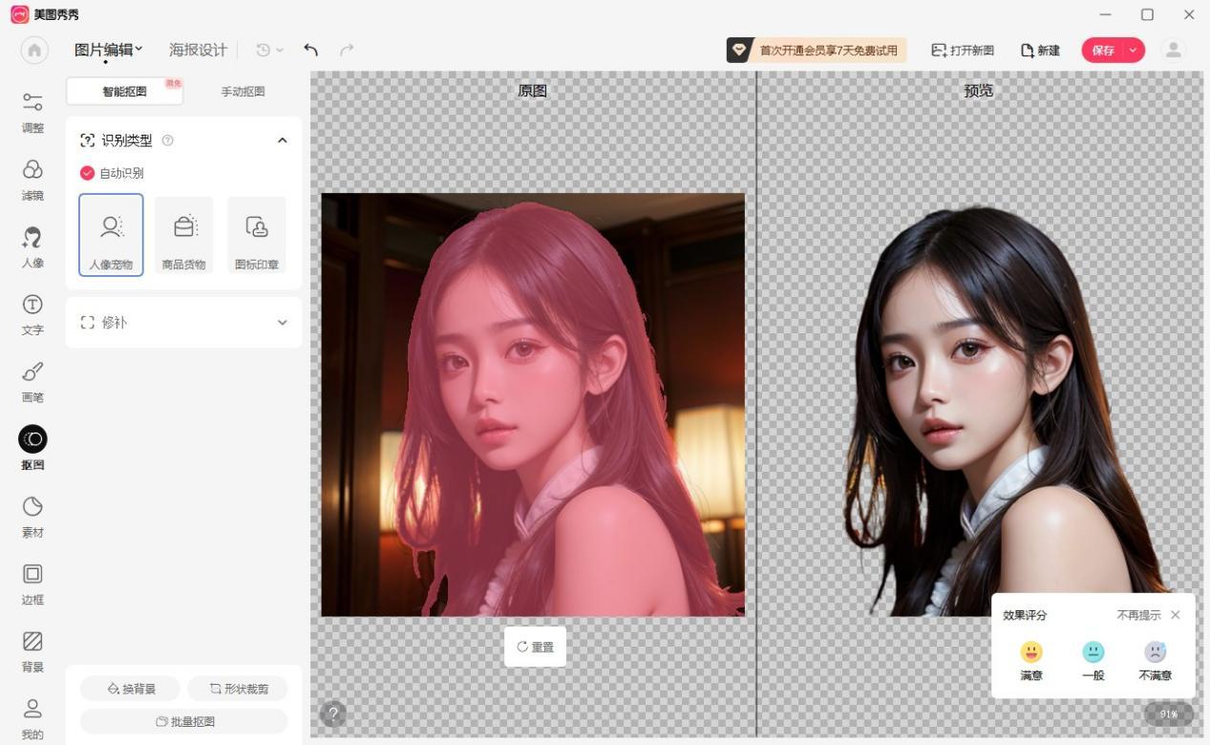Viewport: 1210px width, 745px height.
Task: Choose 商品货物 recognition type
Action: click(183, 235)
